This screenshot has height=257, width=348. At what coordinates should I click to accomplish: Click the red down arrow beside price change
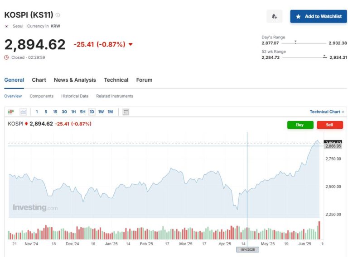[130, 44]
